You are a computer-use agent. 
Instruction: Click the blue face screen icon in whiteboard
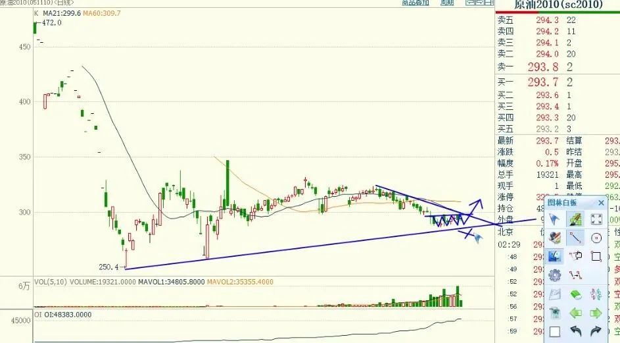(x=554, y=256)
